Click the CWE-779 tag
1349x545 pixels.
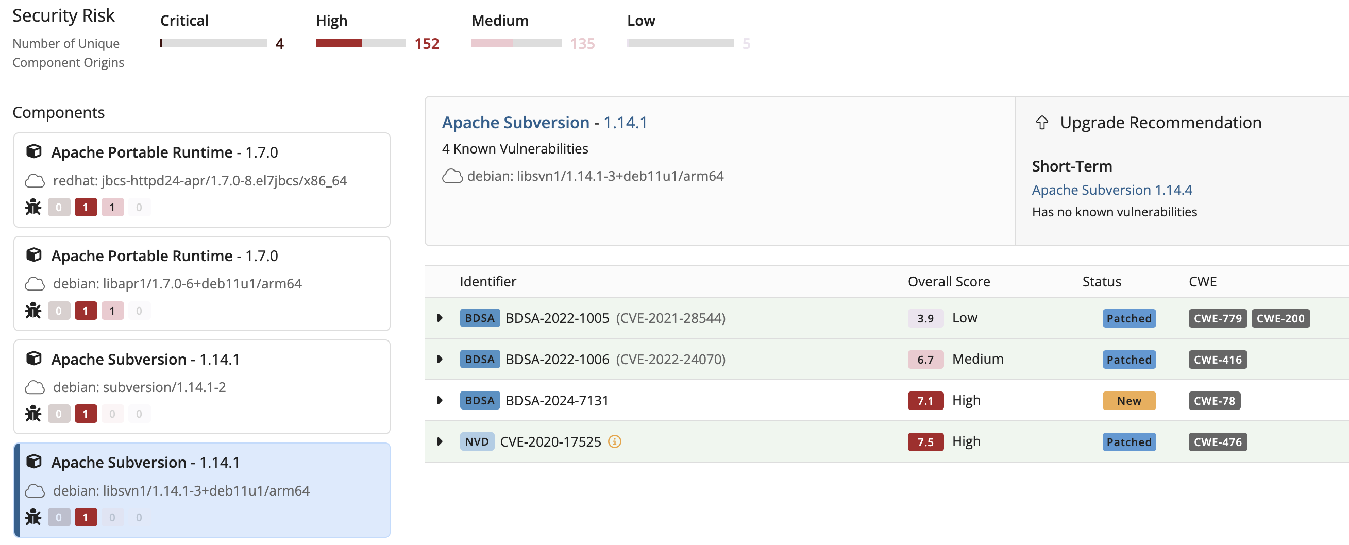click(x=1218, y=318)
